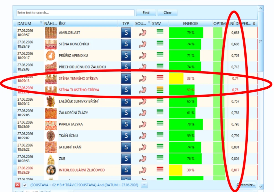Click the S type icon for AMELOBLAST

126,33
